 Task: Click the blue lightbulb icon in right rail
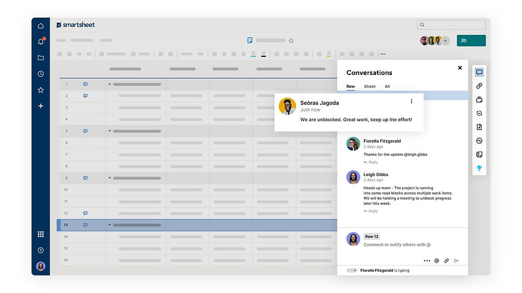pos(479,168)
